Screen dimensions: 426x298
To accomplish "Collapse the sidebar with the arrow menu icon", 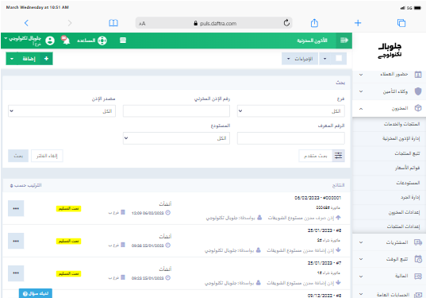I will [x=344, y=41].
